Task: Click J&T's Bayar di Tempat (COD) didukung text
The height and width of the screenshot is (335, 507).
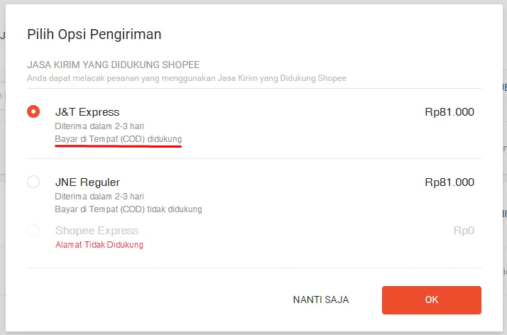Action: 118,138
